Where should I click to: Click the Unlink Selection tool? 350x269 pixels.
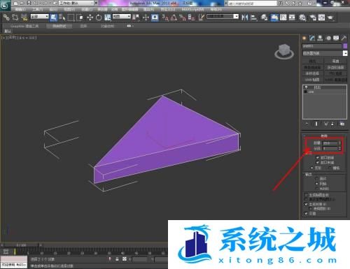tap(15, 17)
